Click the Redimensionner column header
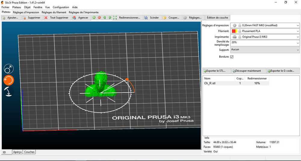The width and height of the screenshot is (301, 161). point(257,79)
